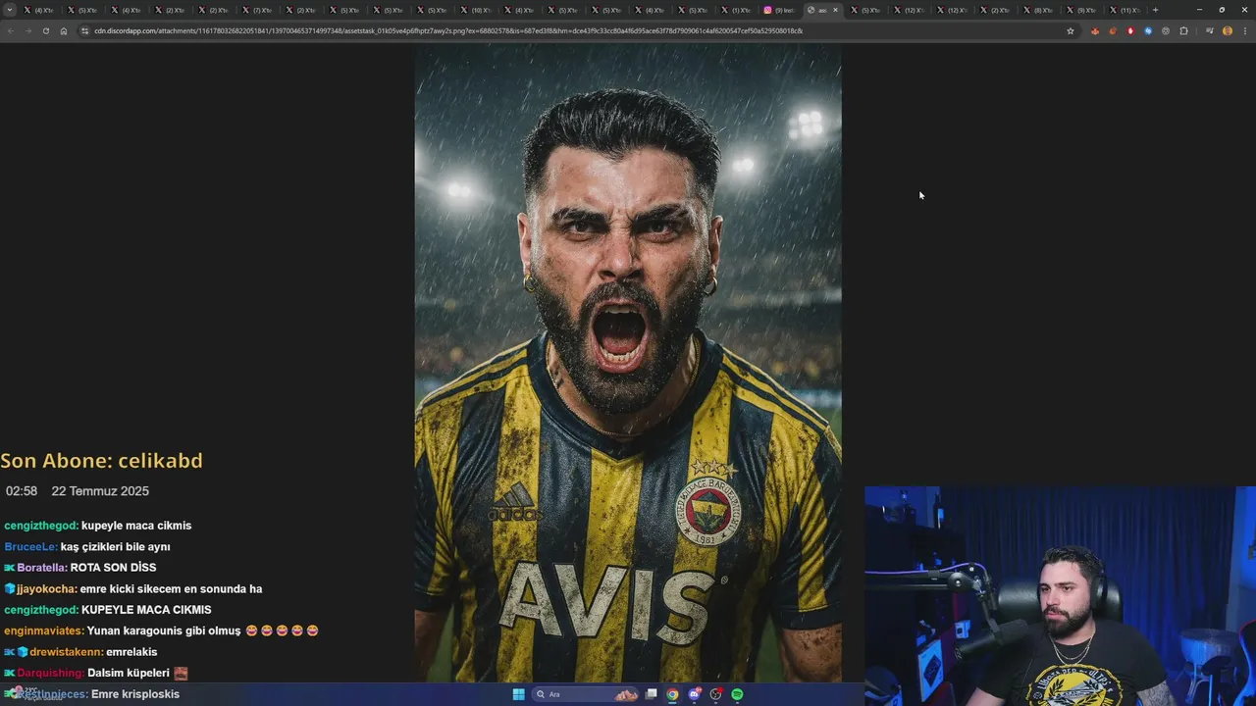The image size is (1256, 706).
Task: Click message 'KUPEYLE MACA CIKMIS'
Action: pos(146,610)
